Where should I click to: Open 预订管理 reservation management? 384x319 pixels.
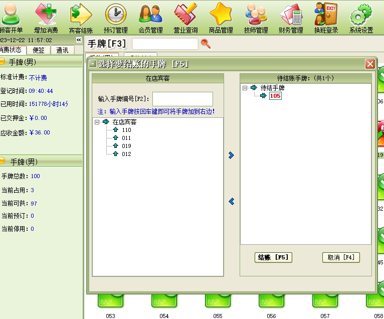pyautogui.click(x=116, y=17)
